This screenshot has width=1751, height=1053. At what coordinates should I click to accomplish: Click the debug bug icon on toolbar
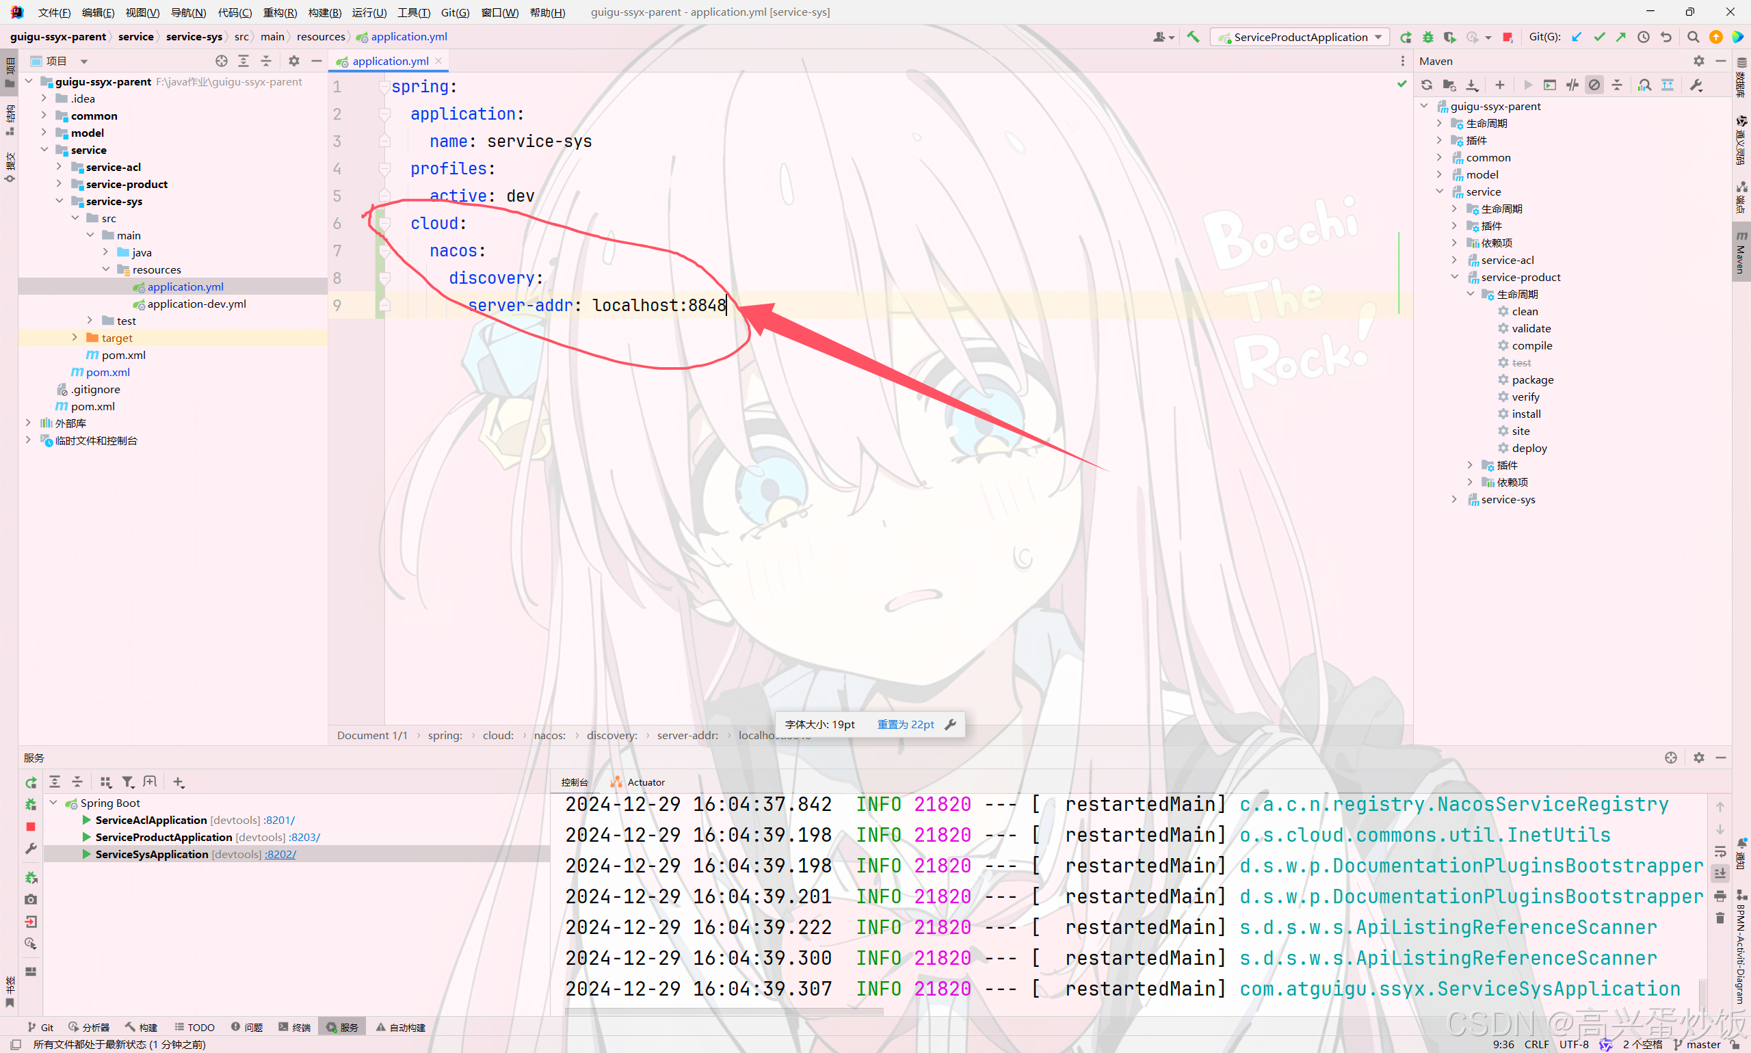click(1429, 37)
